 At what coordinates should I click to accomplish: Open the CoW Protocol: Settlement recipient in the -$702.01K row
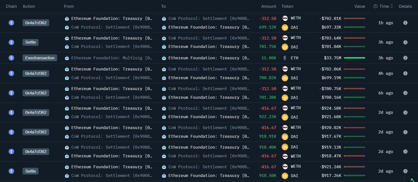209,18
